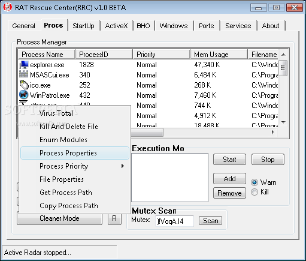
Task: Click the ProcessID value 1828
Action: click(86, 65)
